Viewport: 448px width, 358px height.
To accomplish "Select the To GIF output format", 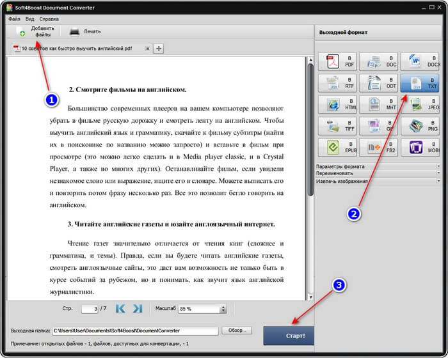I will click(x=379, y=125).
